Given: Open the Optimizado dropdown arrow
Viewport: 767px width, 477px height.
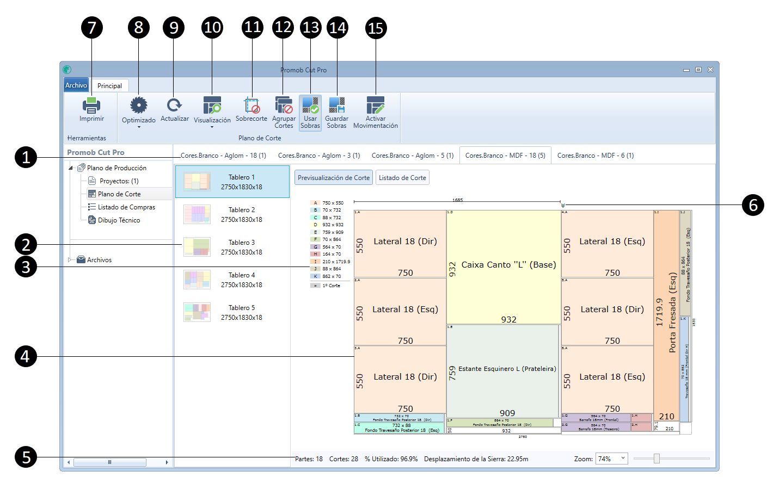Looking at the screenshot, I should 139,127.
